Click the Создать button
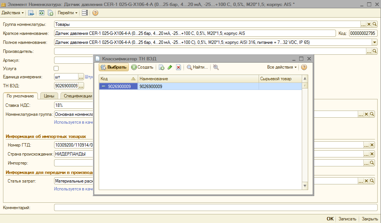Screen dimensions: 381x223 [x=142, y=67]
